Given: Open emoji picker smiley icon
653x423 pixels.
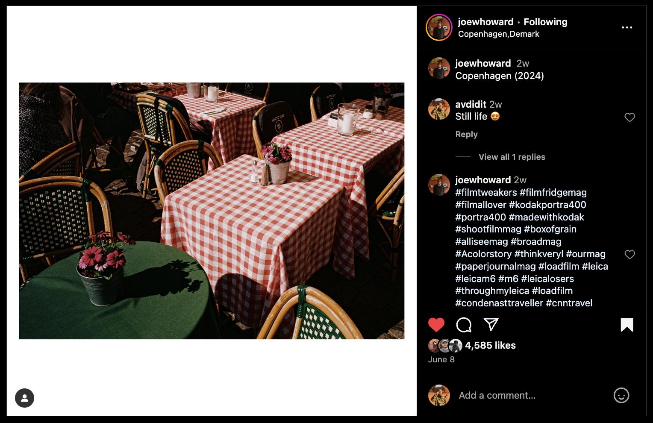Looking at the screenshot, I should pyautogui.click(x=621, y=395).
